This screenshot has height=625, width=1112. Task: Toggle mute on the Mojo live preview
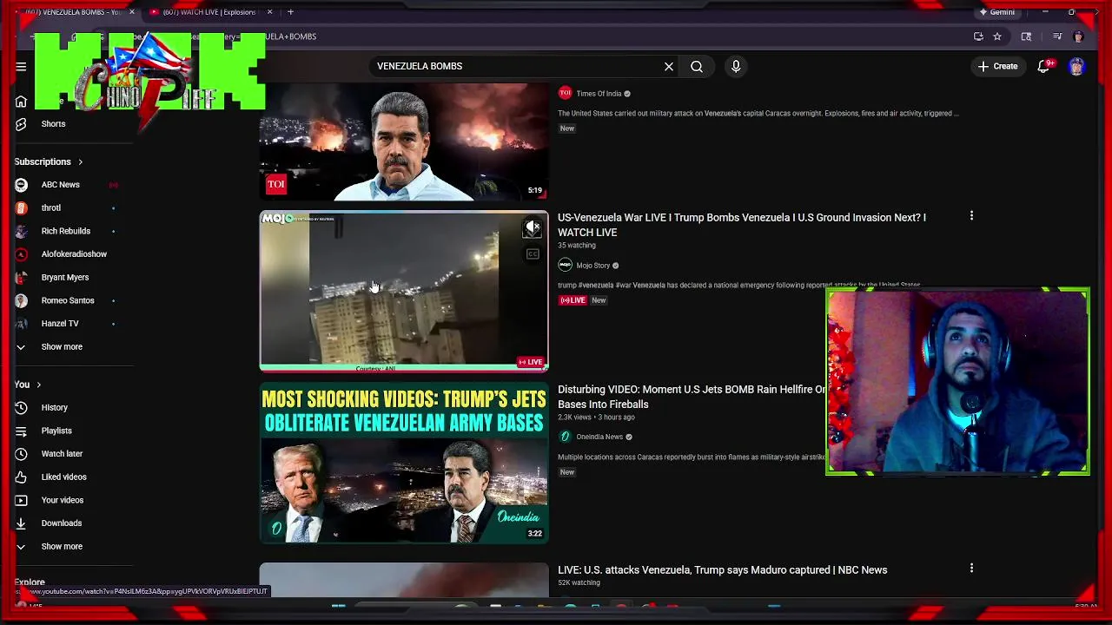[533, 228]
